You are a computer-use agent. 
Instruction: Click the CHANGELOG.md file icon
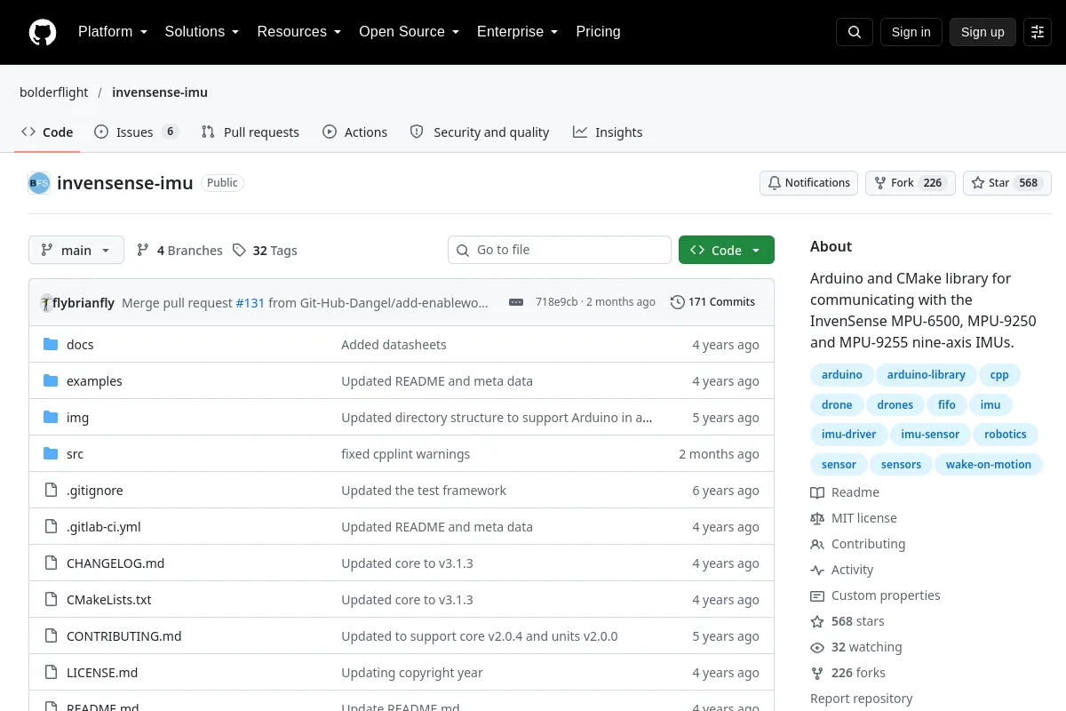[51, 563]
